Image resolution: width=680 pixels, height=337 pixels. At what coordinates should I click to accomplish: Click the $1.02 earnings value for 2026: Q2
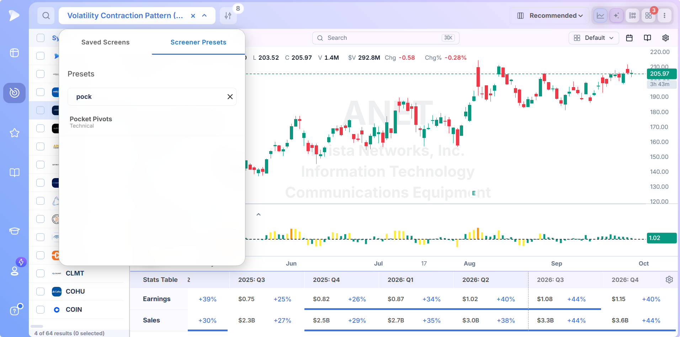470,299
